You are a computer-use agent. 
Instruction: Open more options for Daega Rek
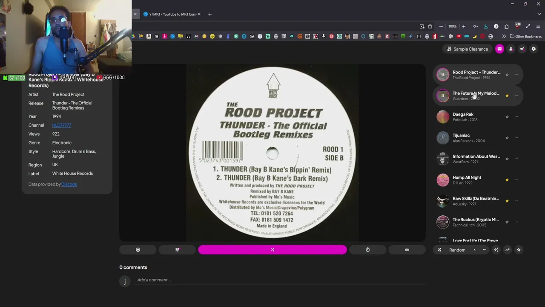[516, 116]
